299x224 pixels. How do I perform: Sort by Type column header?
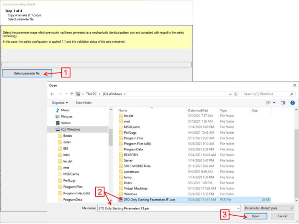[223, 110]
